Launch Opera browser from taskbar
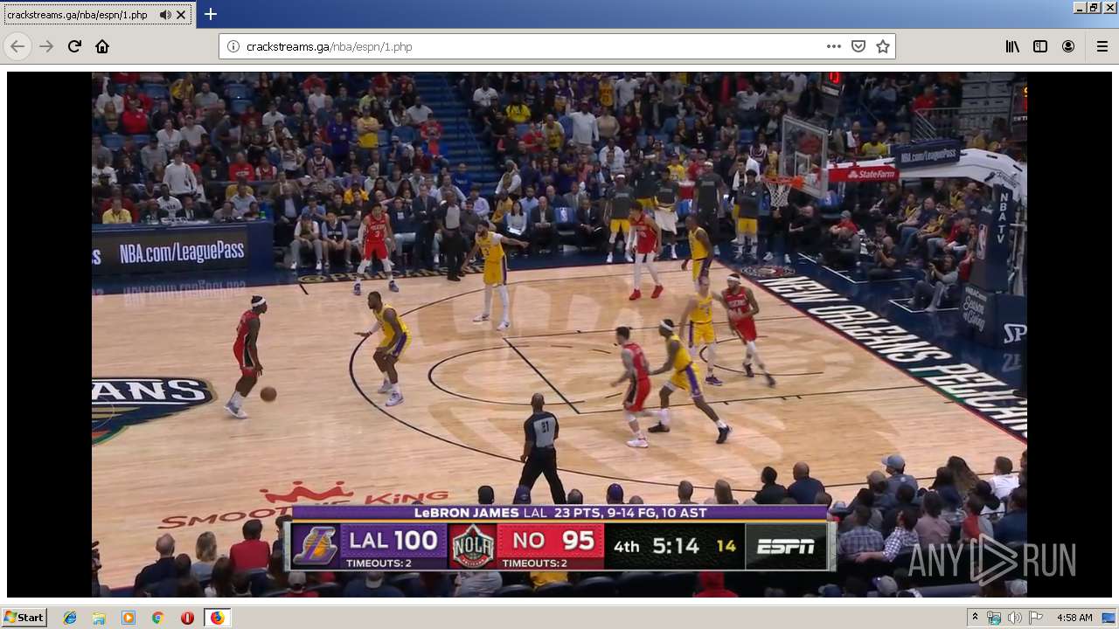The height and width of the screenshot is (629, 1119). [187, 618]
